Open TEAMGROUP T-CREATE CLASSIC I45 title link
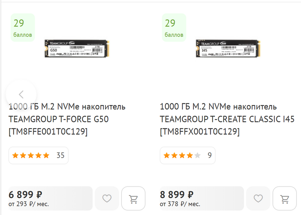 tap(227, 119)
